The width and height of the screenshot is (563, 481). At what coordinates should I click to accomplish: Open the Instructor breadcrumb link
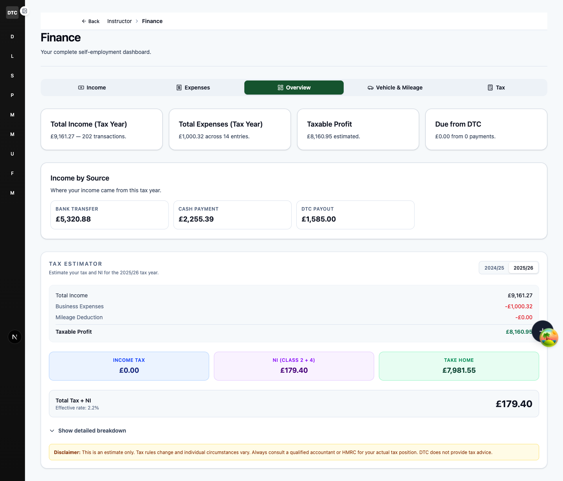(120, 21)
